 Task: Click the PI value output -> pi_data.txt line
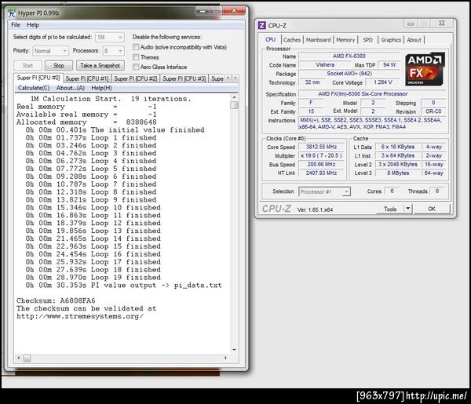coord(124,285)
